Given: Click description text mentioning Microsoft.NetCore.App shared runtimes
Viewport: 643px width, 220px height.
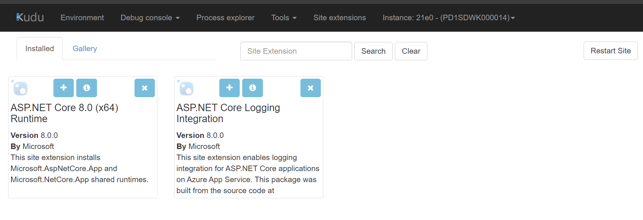Looking at the screenshot, I should click(80, 168).
